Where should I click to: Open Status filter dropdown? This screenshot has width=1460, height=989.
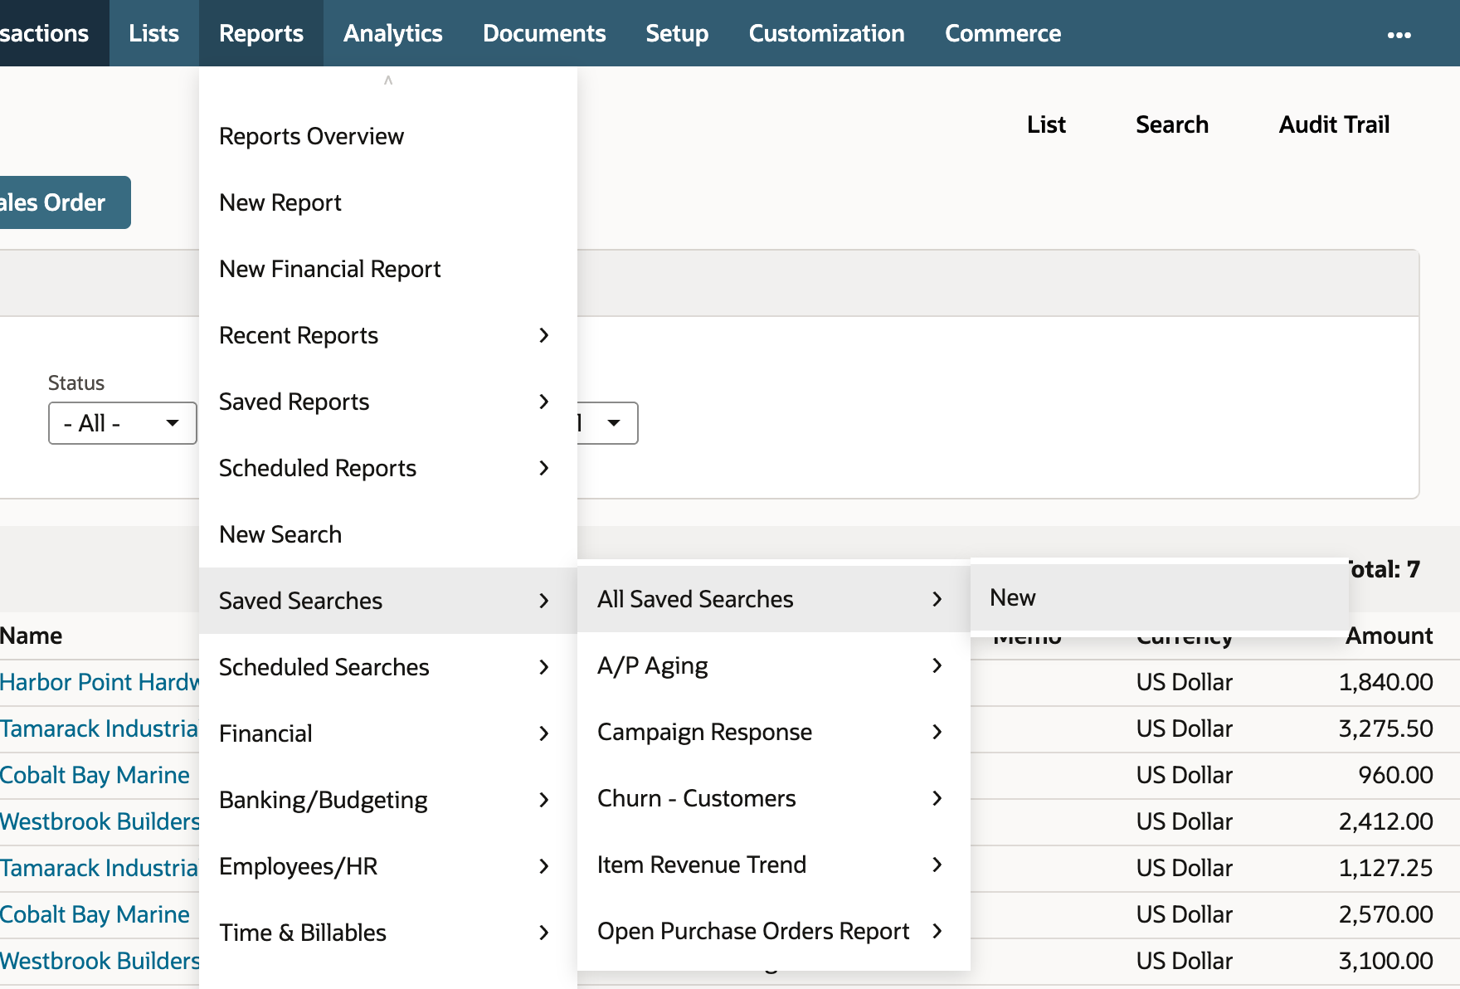pyautogui.click(x=123, y=423)
